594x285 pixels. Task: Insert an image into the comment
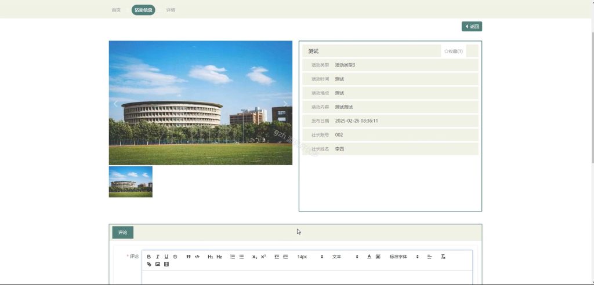coord(158,264)
